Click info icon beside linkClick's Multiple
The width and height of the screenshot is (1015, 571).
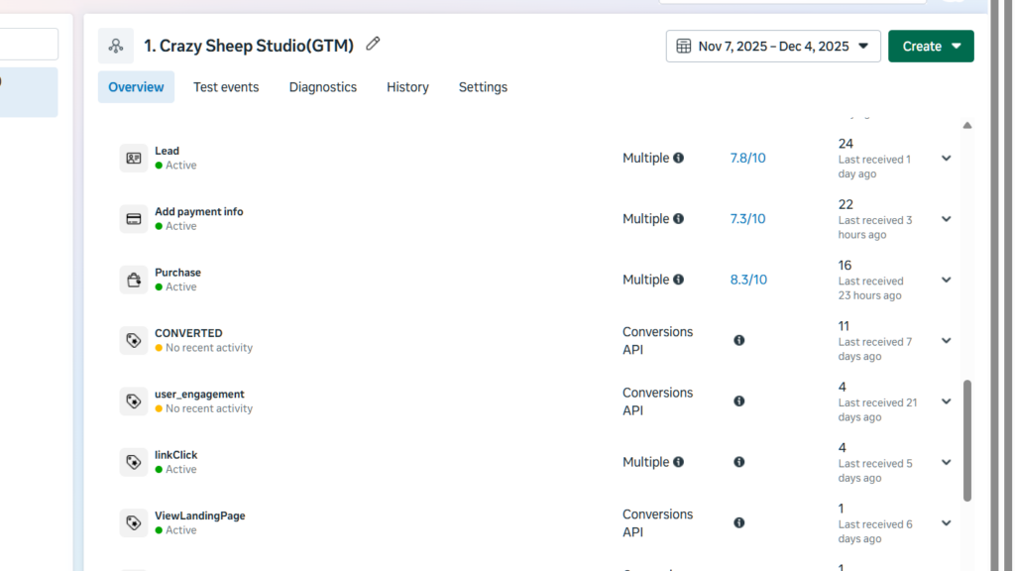(x=679, y=462)
